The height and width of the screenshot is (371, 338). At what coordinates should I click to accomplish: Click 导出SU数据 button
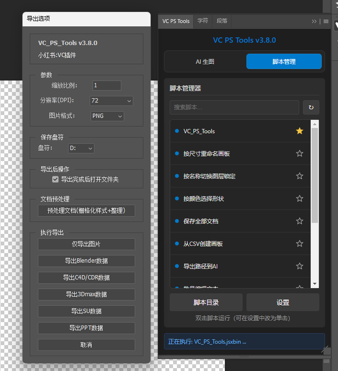tap(86, 311)
